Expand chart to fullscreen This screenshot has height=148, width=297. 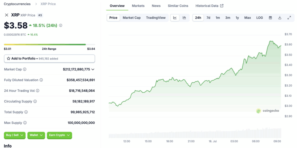coord(289,18)
